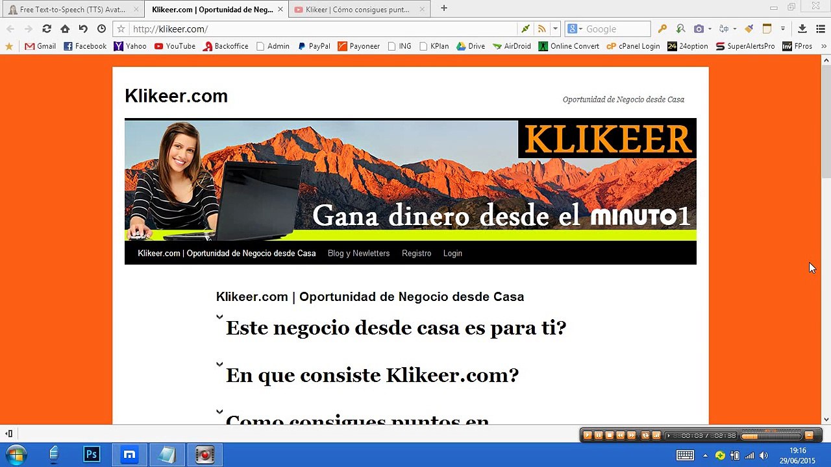Image resolution: width=831 pixels, height=467 pixels.
Task: Click the Klikeer.com site title link
Action: click(176, 96)
